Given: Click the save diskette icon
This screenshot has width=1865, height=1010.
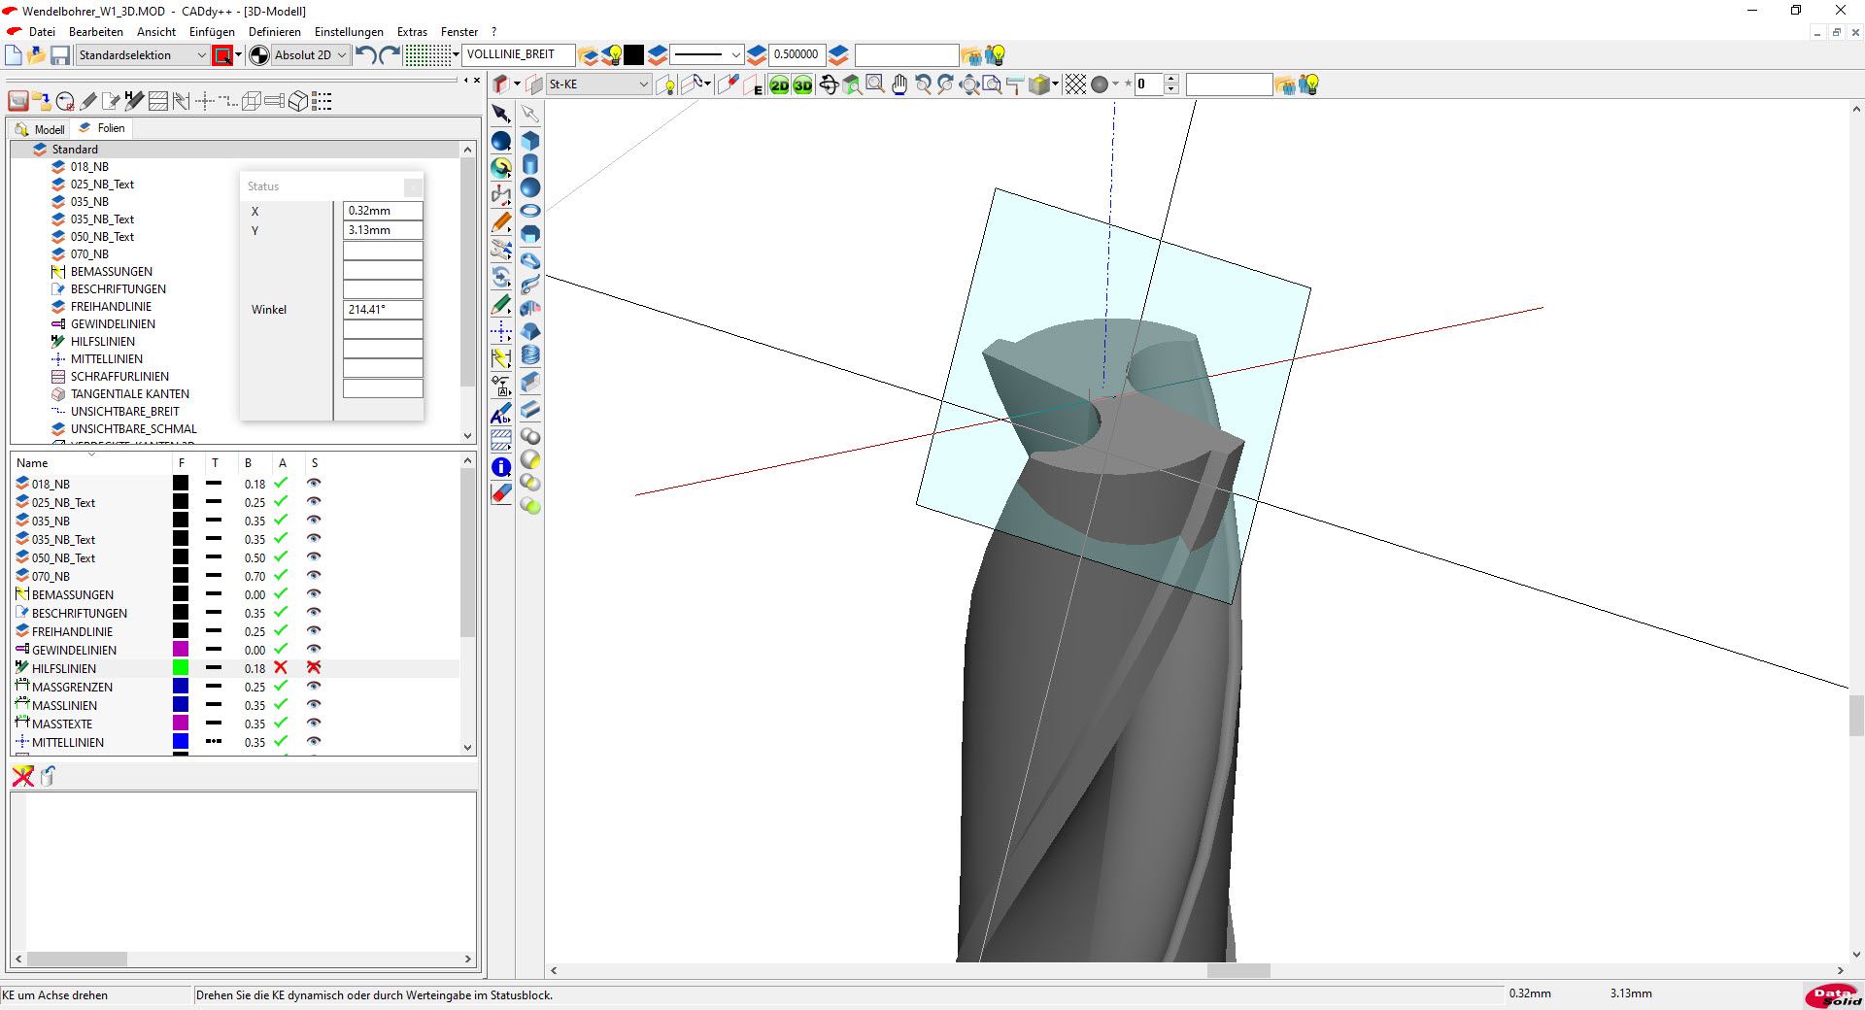Looking at the screenshot, I should coord(60,55).
